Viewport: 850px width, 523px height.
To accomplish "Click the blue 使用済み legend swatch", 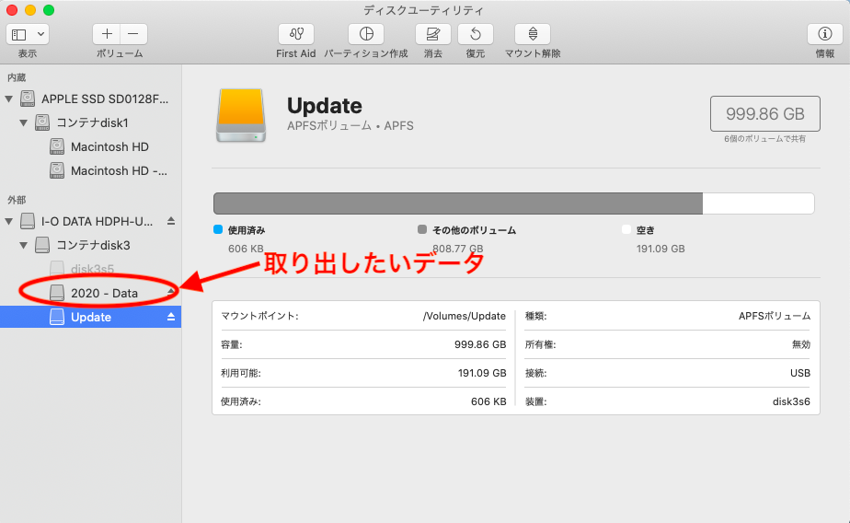I will click(x=218, y=229).
